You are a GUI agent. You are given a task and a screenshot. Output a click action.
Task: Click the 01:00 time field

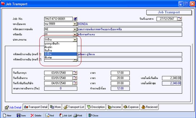[x=120, y=83]
